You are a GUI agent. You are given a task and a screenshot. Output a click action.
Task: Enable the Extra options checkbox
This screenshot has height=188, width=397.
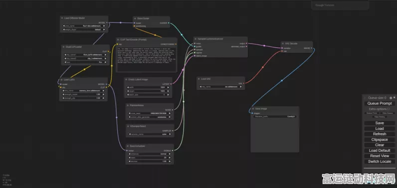point(389,109)
